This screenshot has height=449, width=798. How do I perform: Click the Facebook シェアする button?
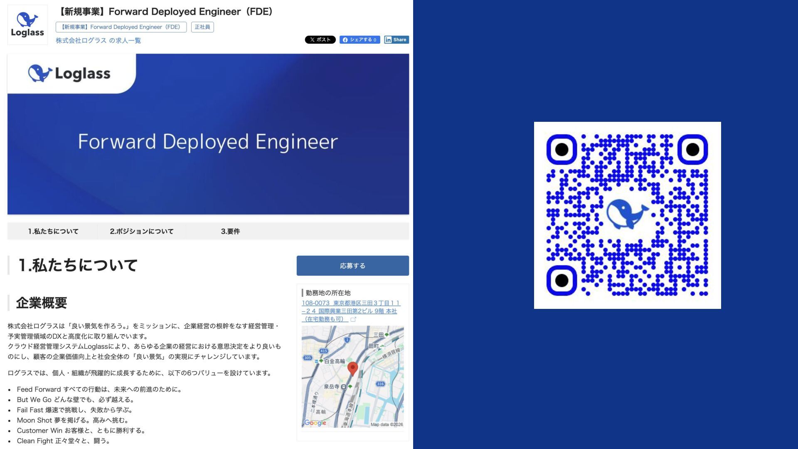[x=360, y=39]
